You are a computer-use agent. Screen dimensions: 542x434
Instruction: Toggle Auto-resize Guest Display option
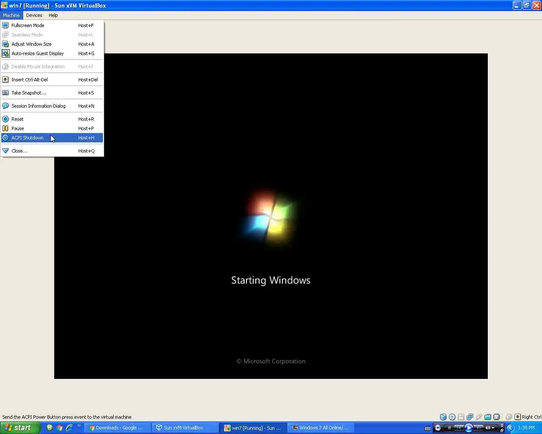(x=52, y=53)
